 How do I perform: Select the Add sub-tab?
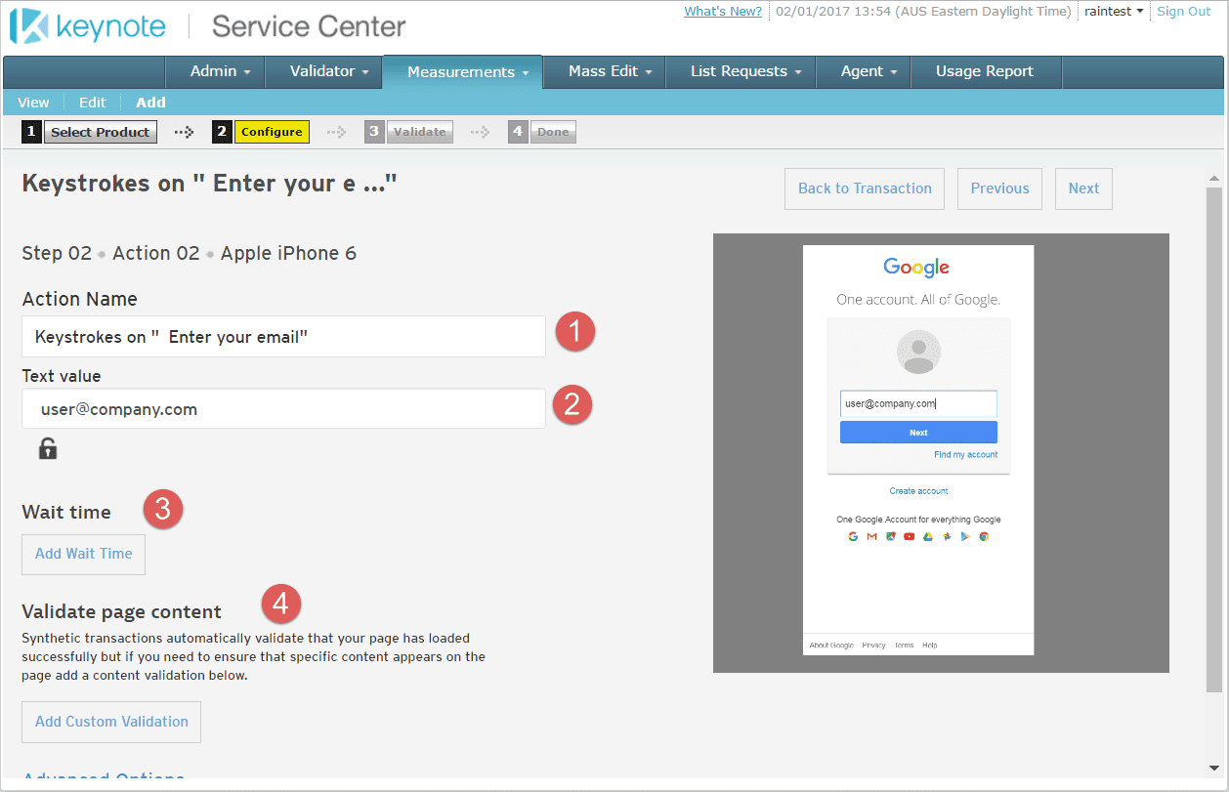coord(150,102)
